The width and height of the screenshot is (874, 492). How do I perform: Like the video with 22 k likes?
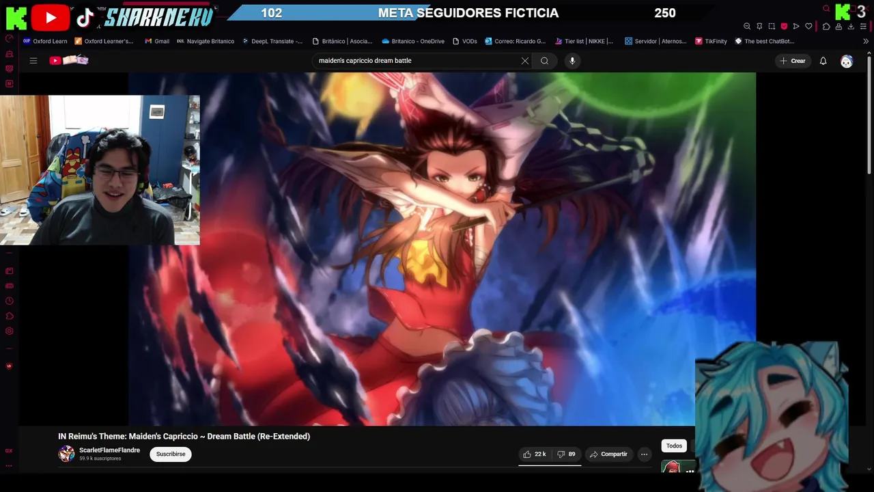point(535,454)
